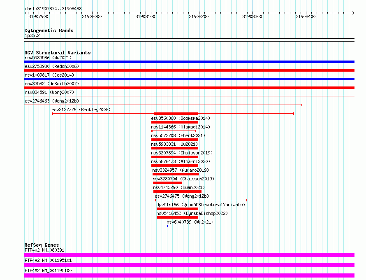Select esv2746463 (Wong2012b) variant label
This screenshot has height=280, width=366.
pyautogui.click(x=52, y=101)
